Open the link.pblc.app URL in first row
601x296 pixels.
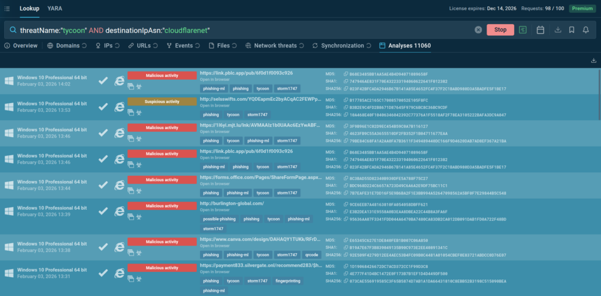click(x=246, y=73)
